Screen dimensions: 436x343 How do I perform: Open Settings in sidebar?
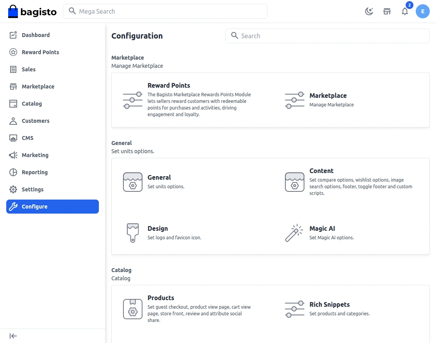coord(53,189)
